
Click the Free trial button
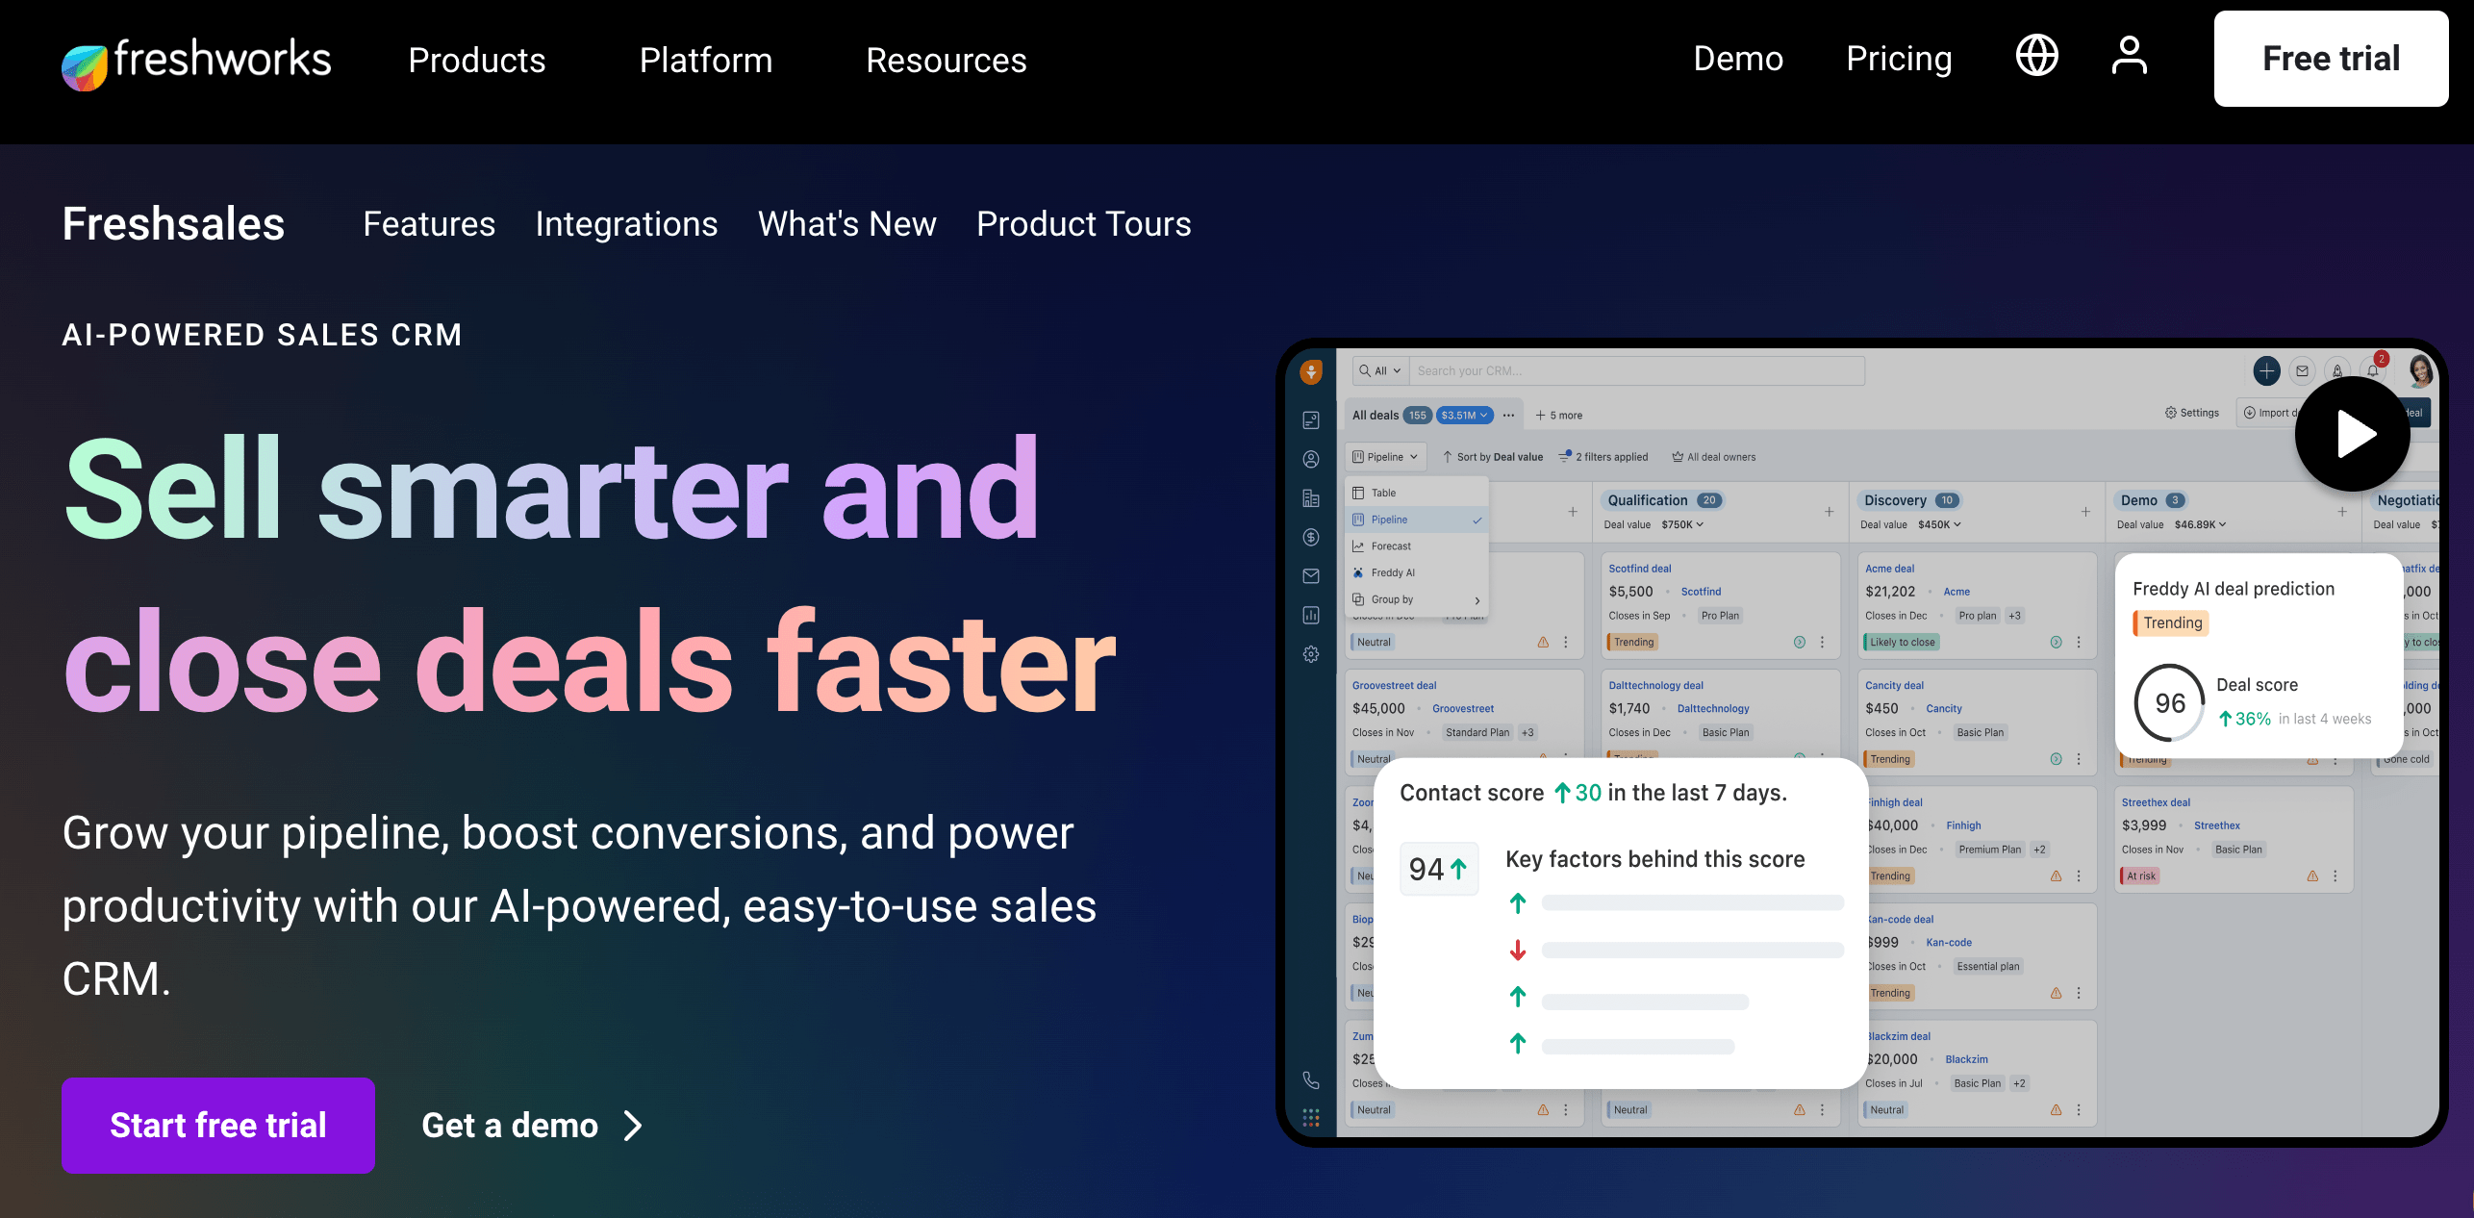tap(2331, 59)
